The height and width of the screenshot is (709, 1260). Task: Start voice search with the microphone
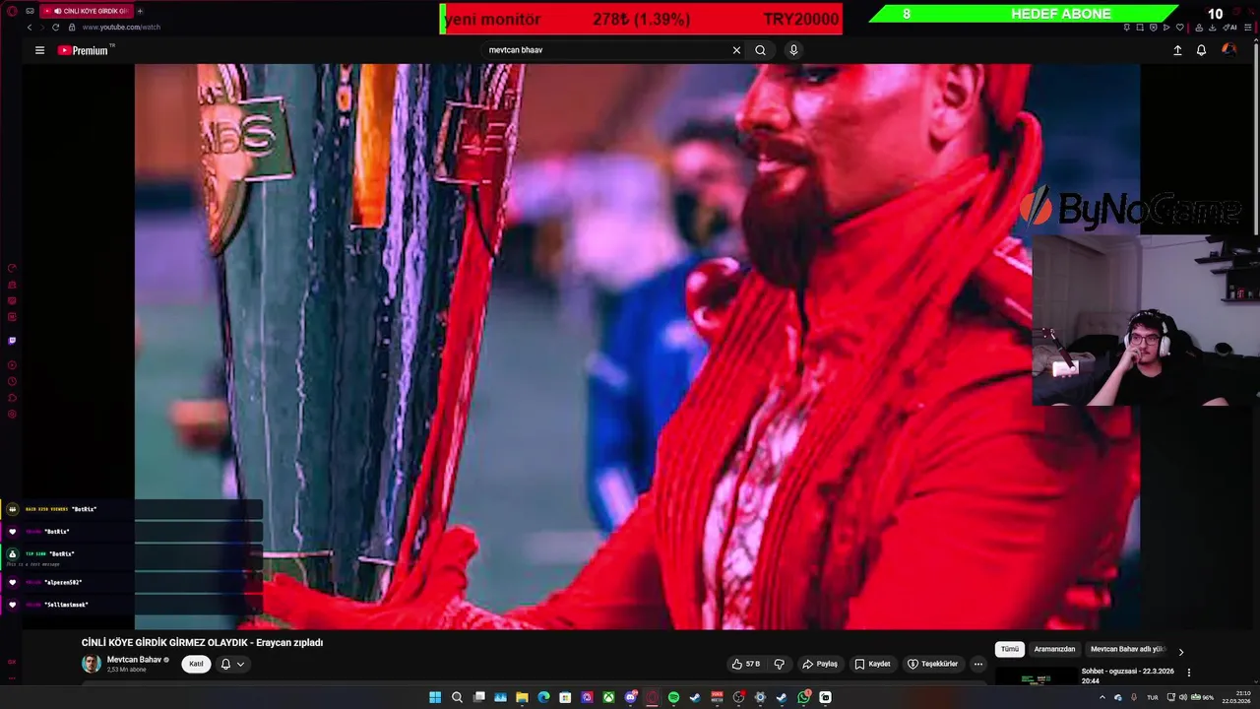click(x=793, y=50)
